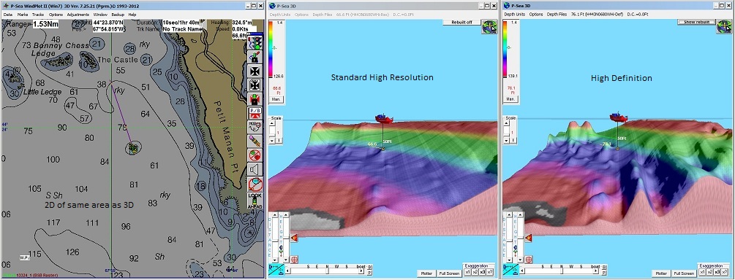Set exaggeration to x3 in Standard window
The image size is (735, 280).
482,272
